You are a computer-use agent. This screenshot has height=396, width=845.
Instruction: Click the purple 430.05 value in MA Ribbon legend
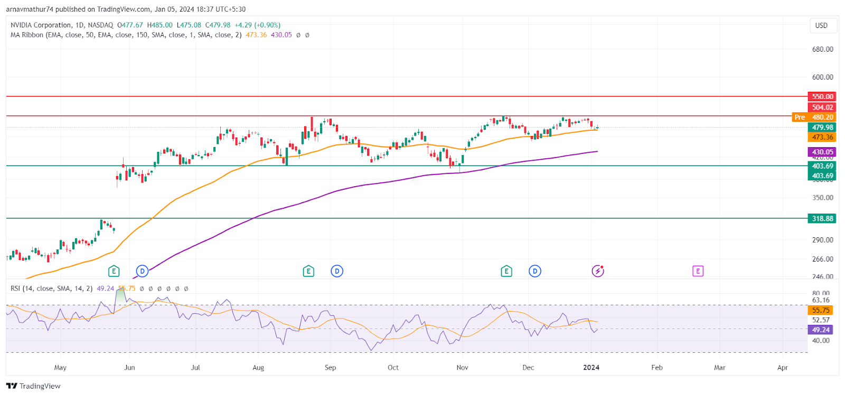coord(281,35)
